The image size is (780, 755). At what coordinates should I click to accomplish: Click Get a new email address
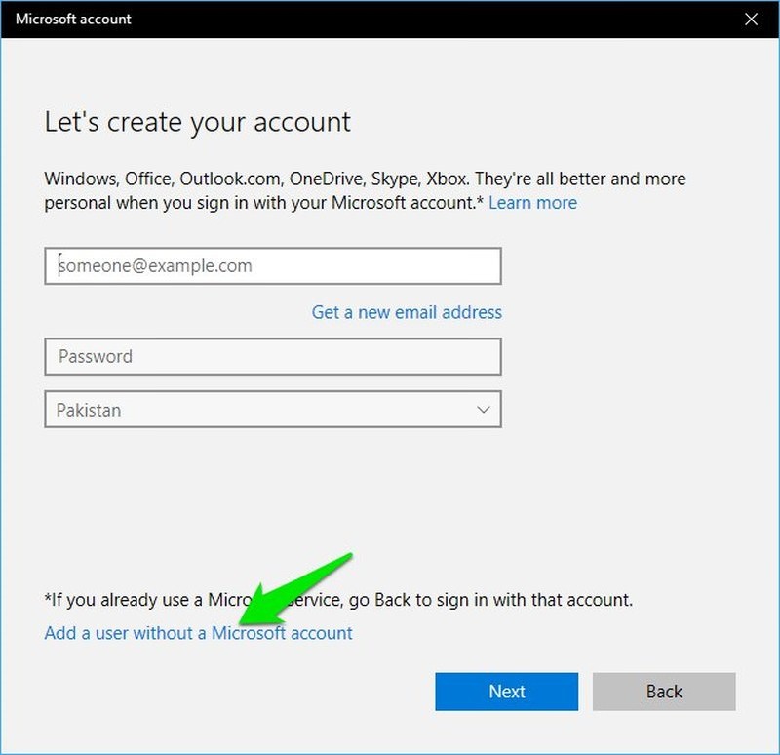407,312
